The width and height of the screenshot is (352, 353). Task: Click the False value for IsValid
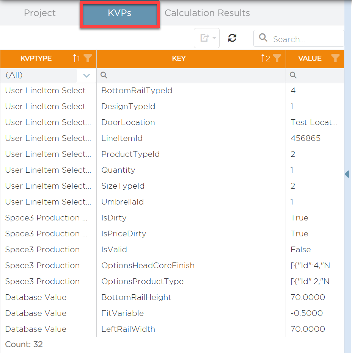301,250
